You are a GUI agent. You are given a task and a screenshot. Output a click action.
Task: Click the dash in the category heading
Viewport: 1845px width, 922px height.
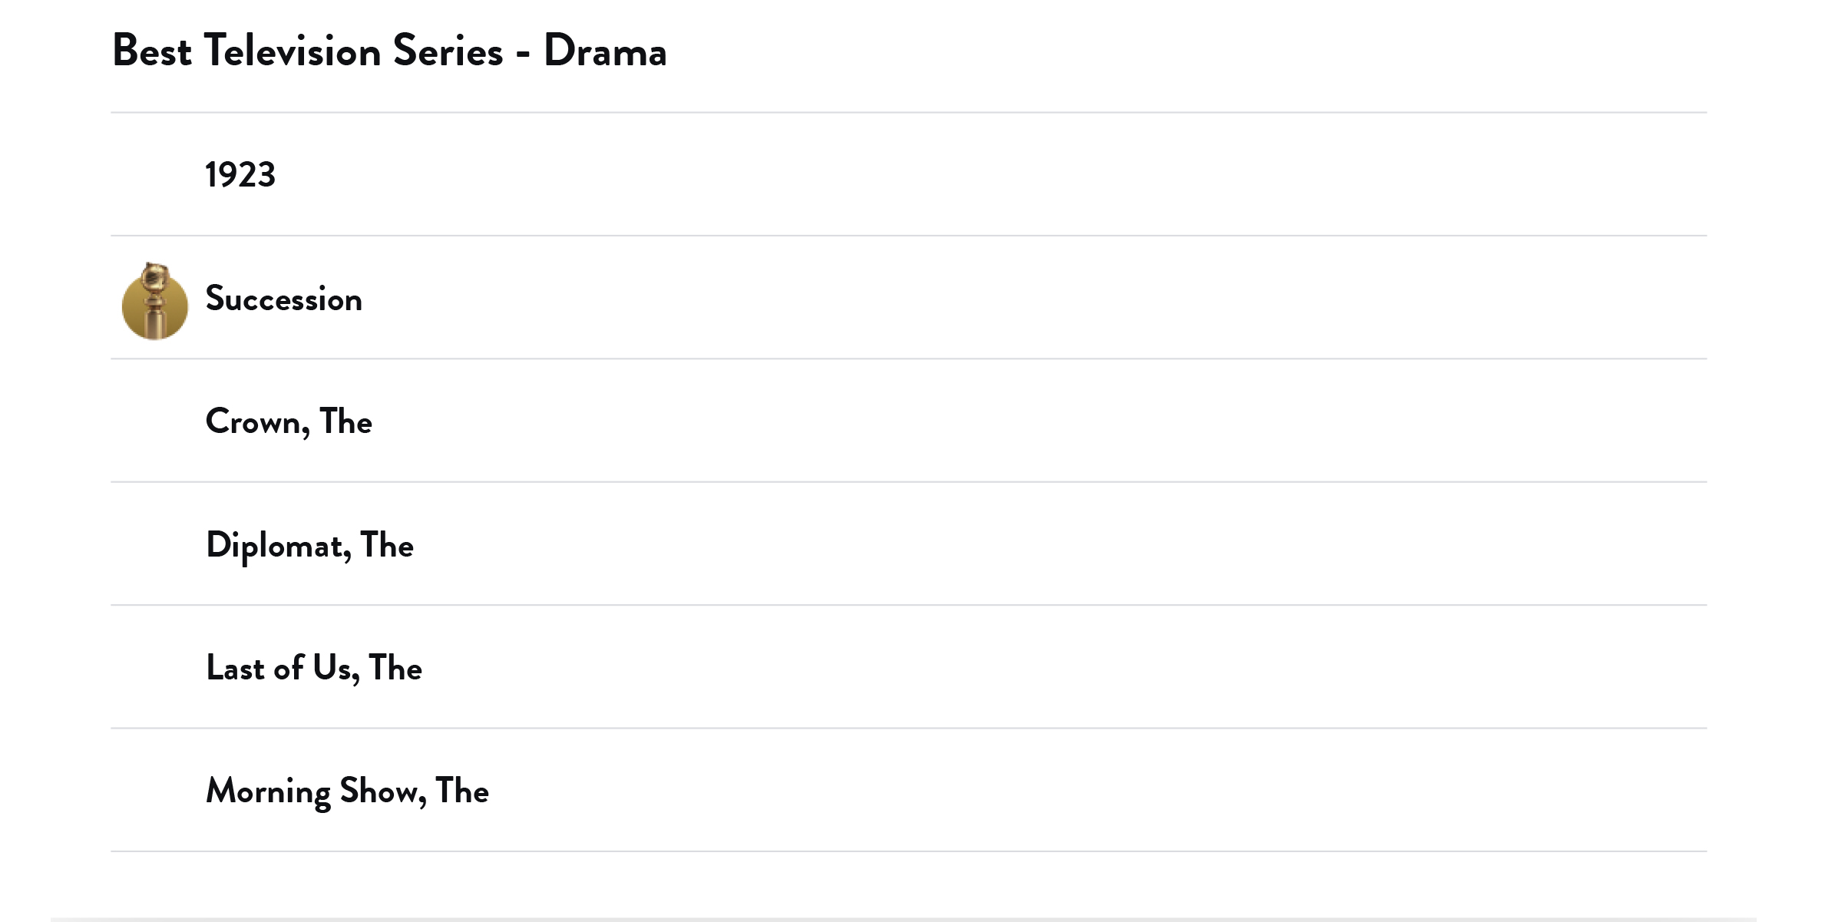pyautogui.click(x=523, y=54)
